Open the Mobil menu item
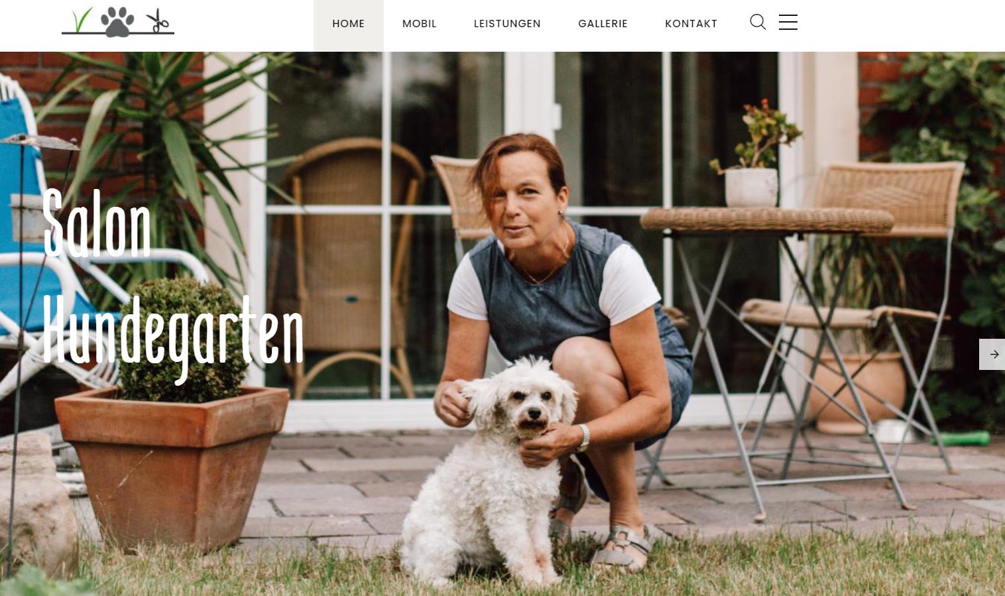 click(420, 24)
